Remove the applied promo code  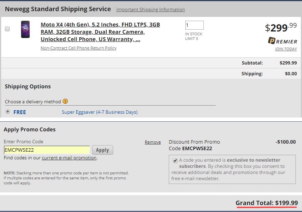click(x=153, y=142)
